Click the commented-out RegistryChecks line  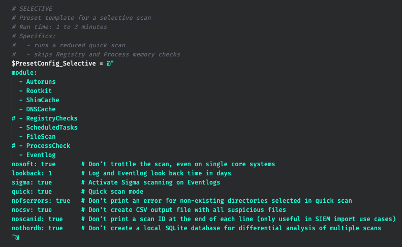[x=45, y=118]
